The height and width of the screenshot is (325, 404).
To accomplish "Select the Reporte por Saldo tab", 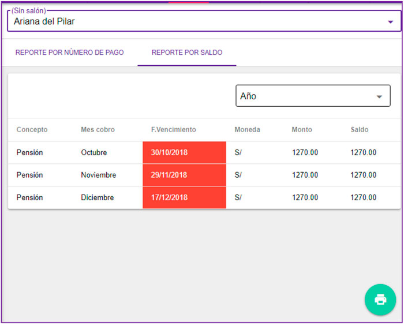I will tap(186, 53).
